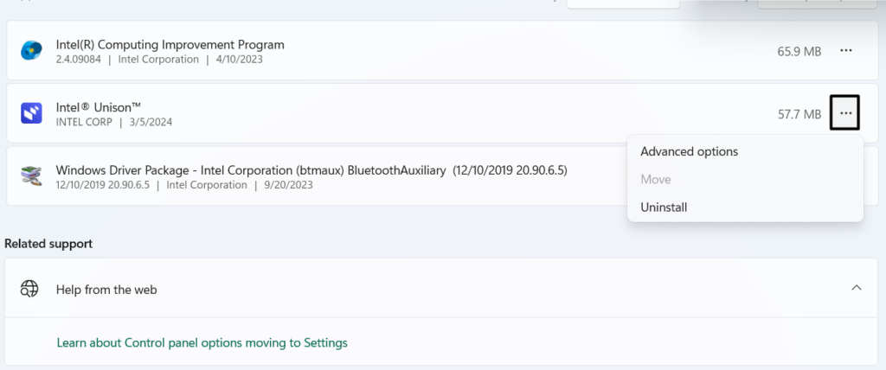Click the 57.7 MB size value
The width and height of the screenshot is (886, 370).
(x=799, y=114)
